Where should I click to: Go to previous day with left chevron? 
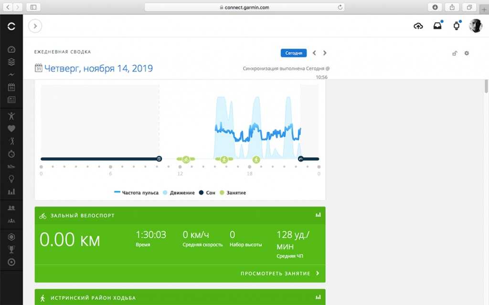(x=314, y=53)
